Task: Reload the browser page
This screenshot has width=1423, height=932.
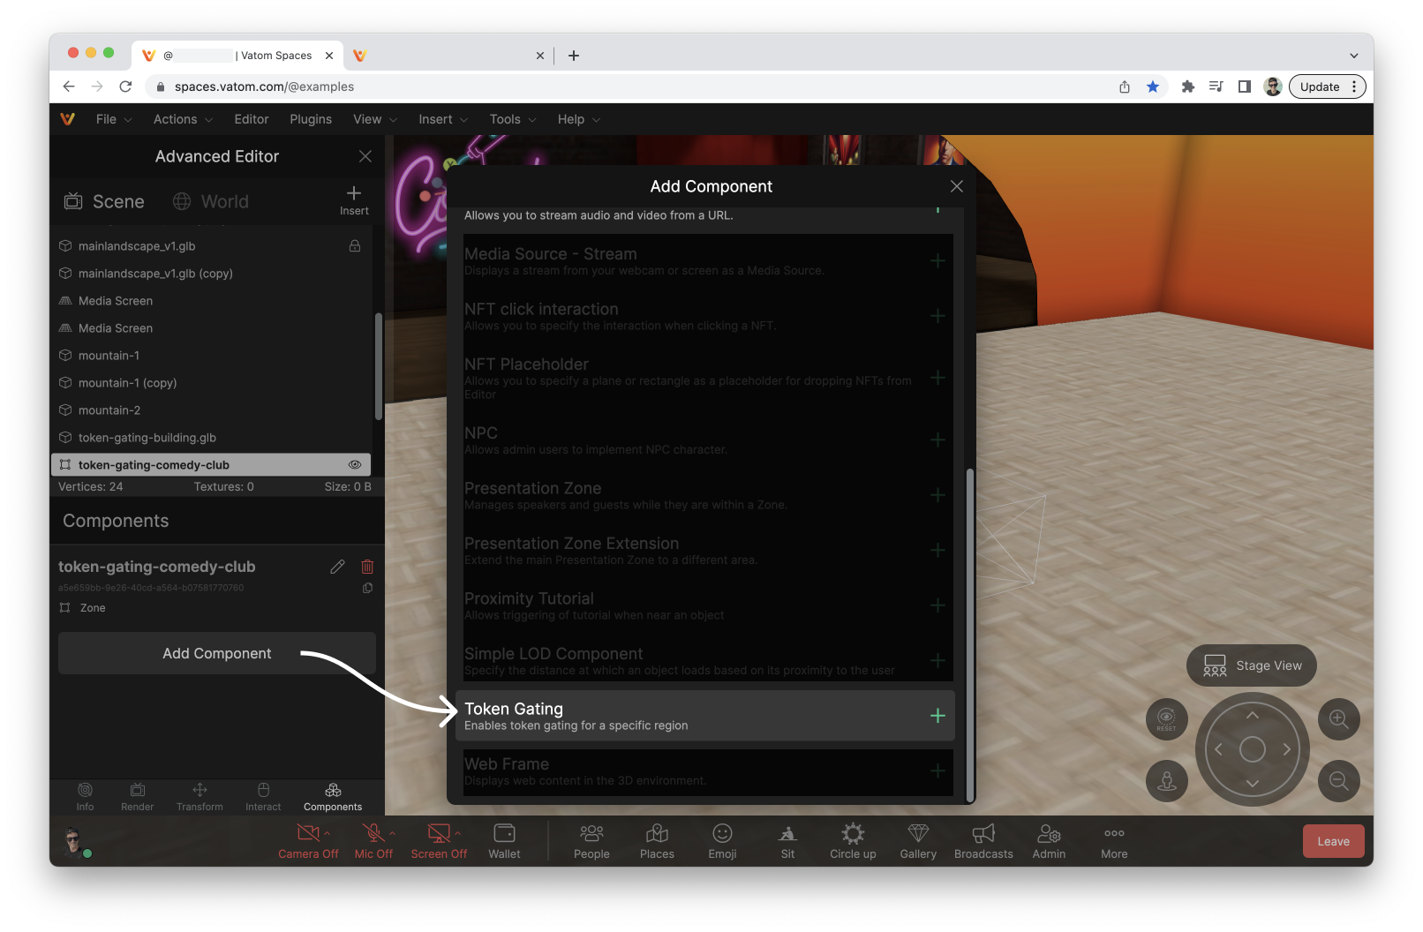Action: pos(125,86)
